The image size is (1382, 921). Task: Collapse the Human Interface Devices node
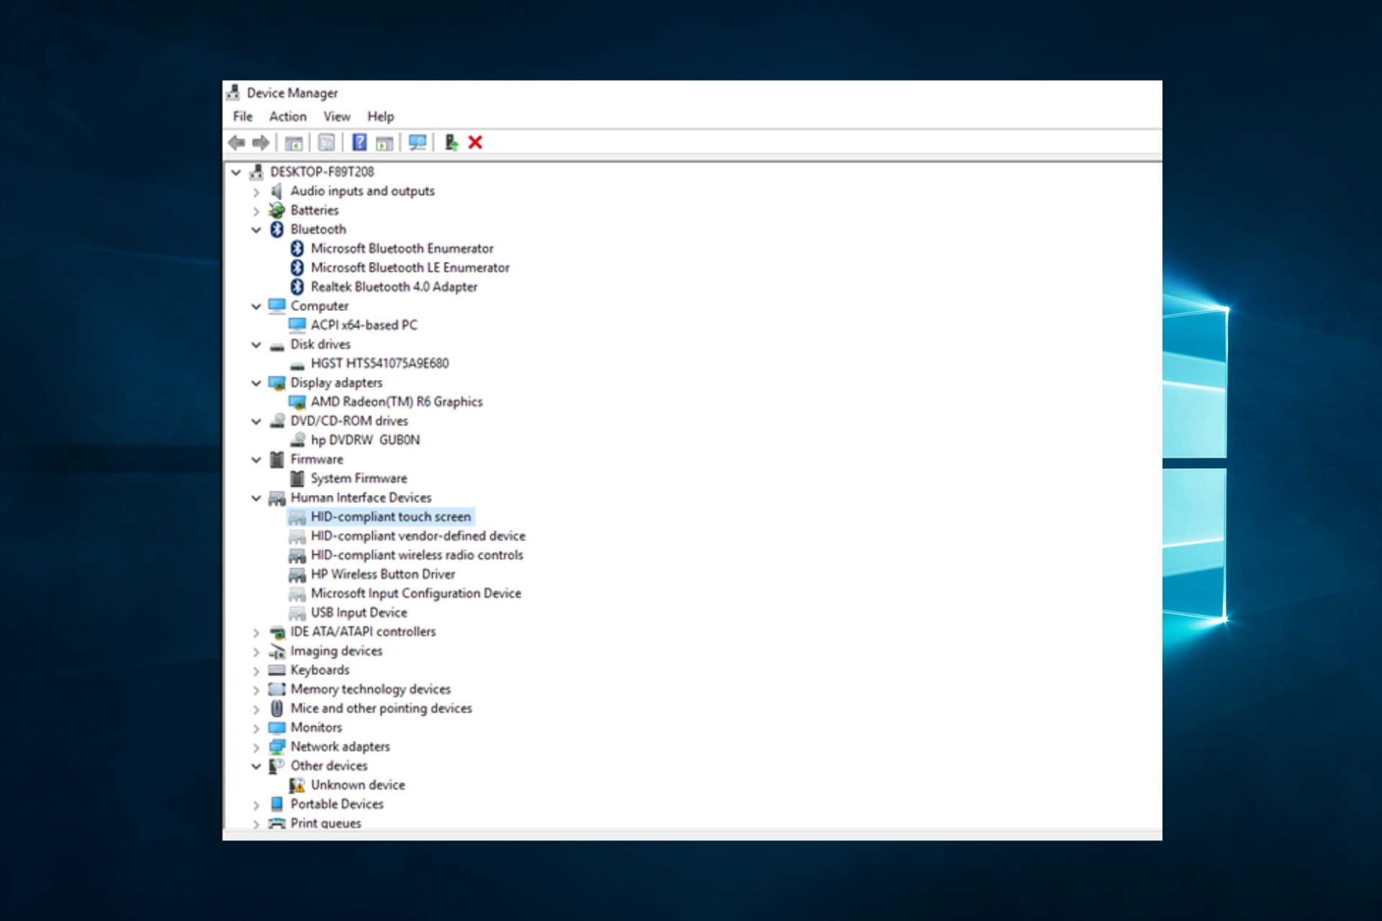click(x=256, y=498)
